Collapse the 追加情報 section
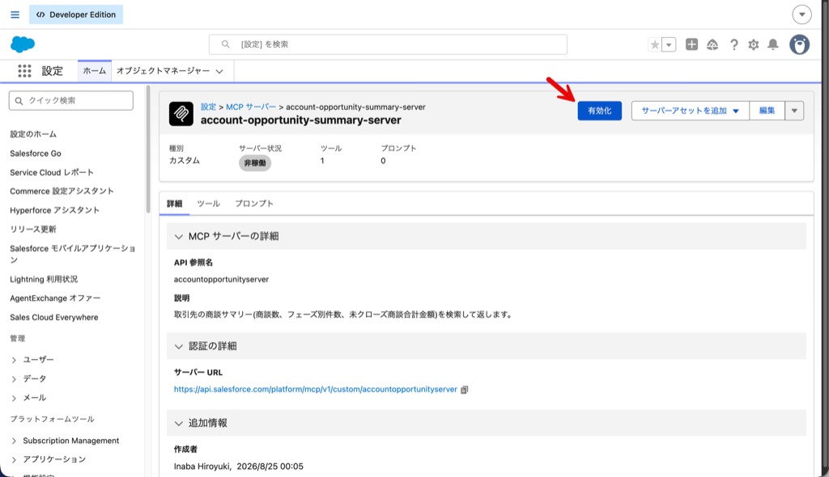 coord(179,423)
